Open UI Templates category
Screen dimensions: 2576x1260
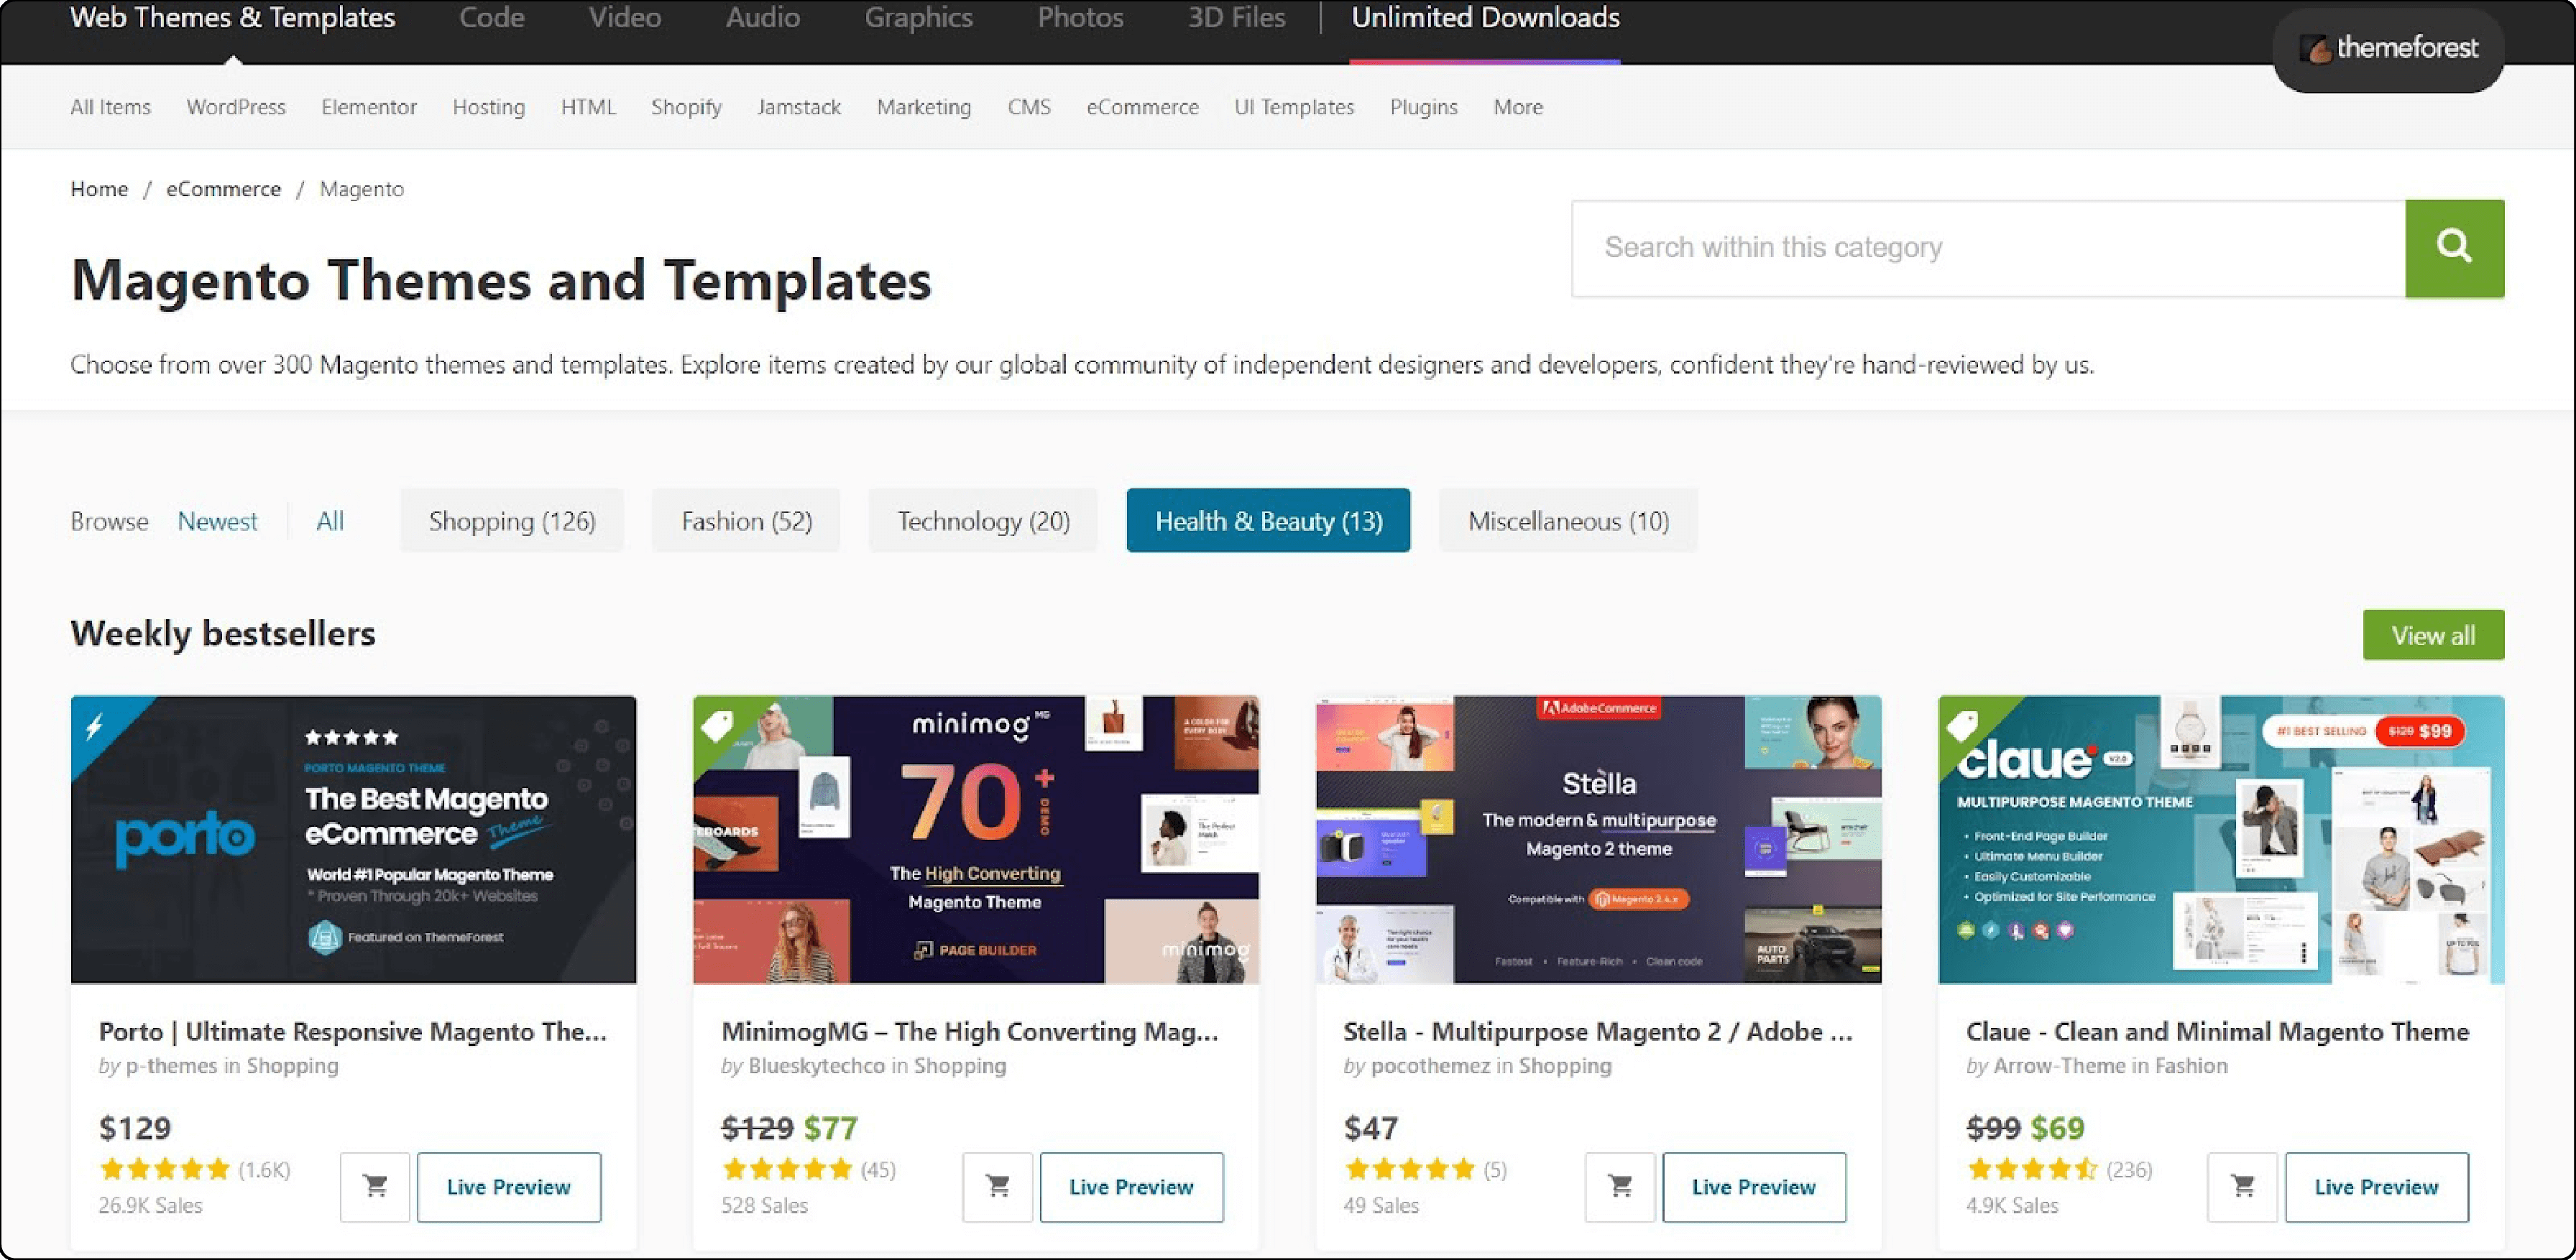(x=1294, y=107)
